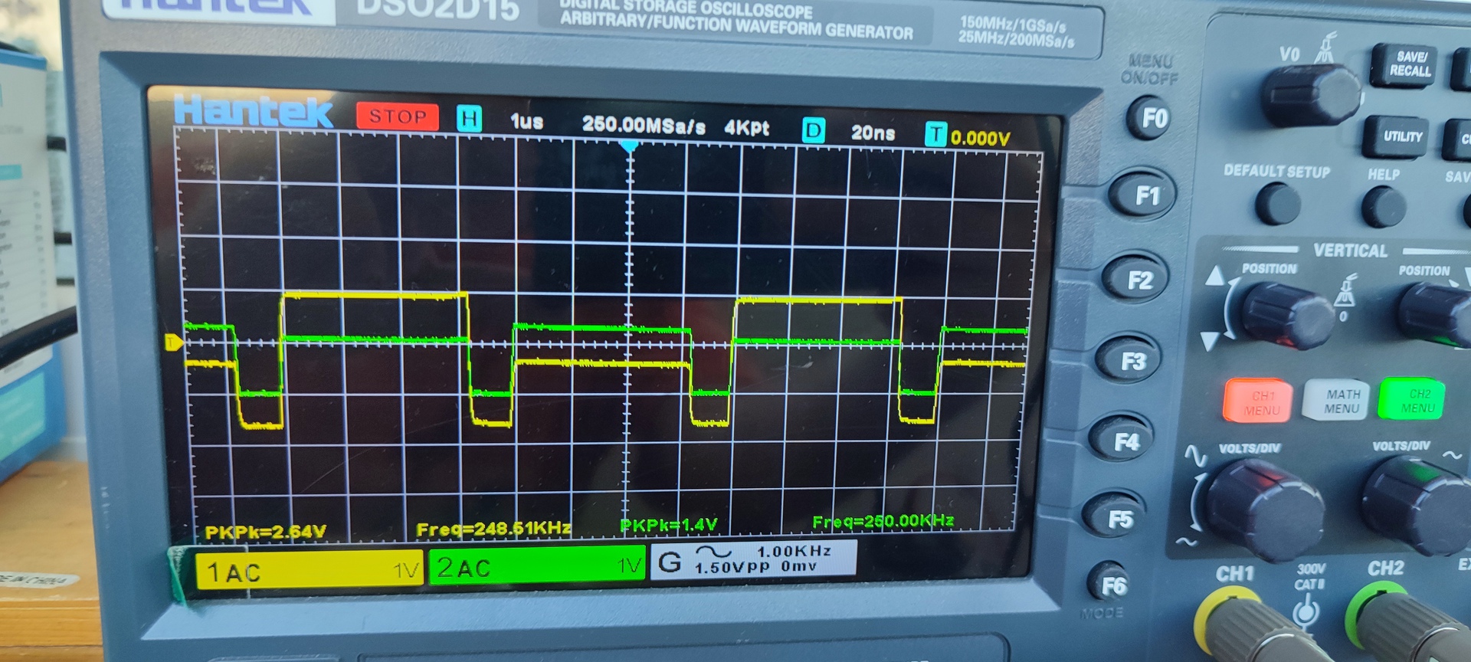Click the MENU ON/OFF label above F0
This screenshot has width=1471, height=662.
click(1149, 70)
